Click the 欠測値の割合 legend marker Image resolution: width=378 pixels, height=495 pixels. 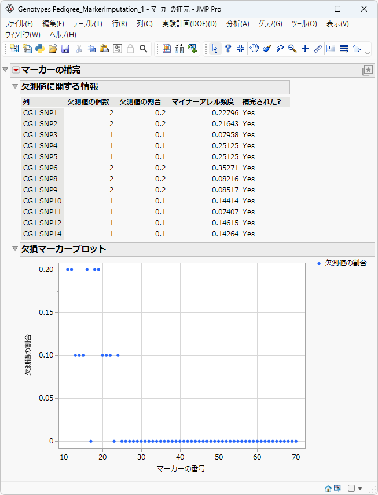319,263
